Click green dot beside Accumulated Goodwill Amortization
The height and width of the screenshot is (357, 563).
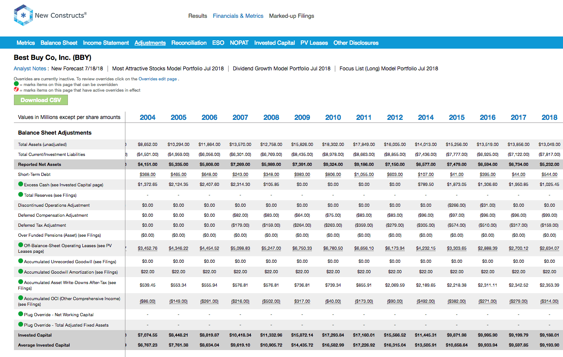(x=20, y=272)
